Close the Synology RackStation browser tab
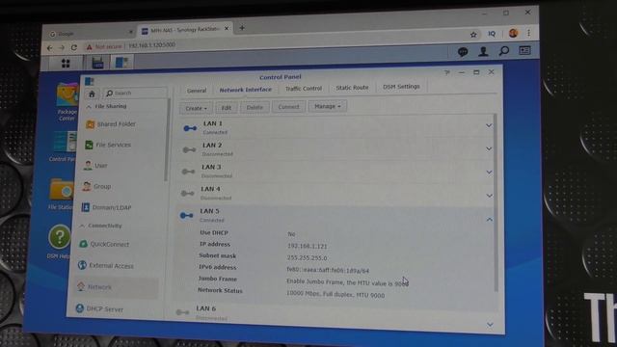Screen dimensions: 617x347 click(227, 29)
